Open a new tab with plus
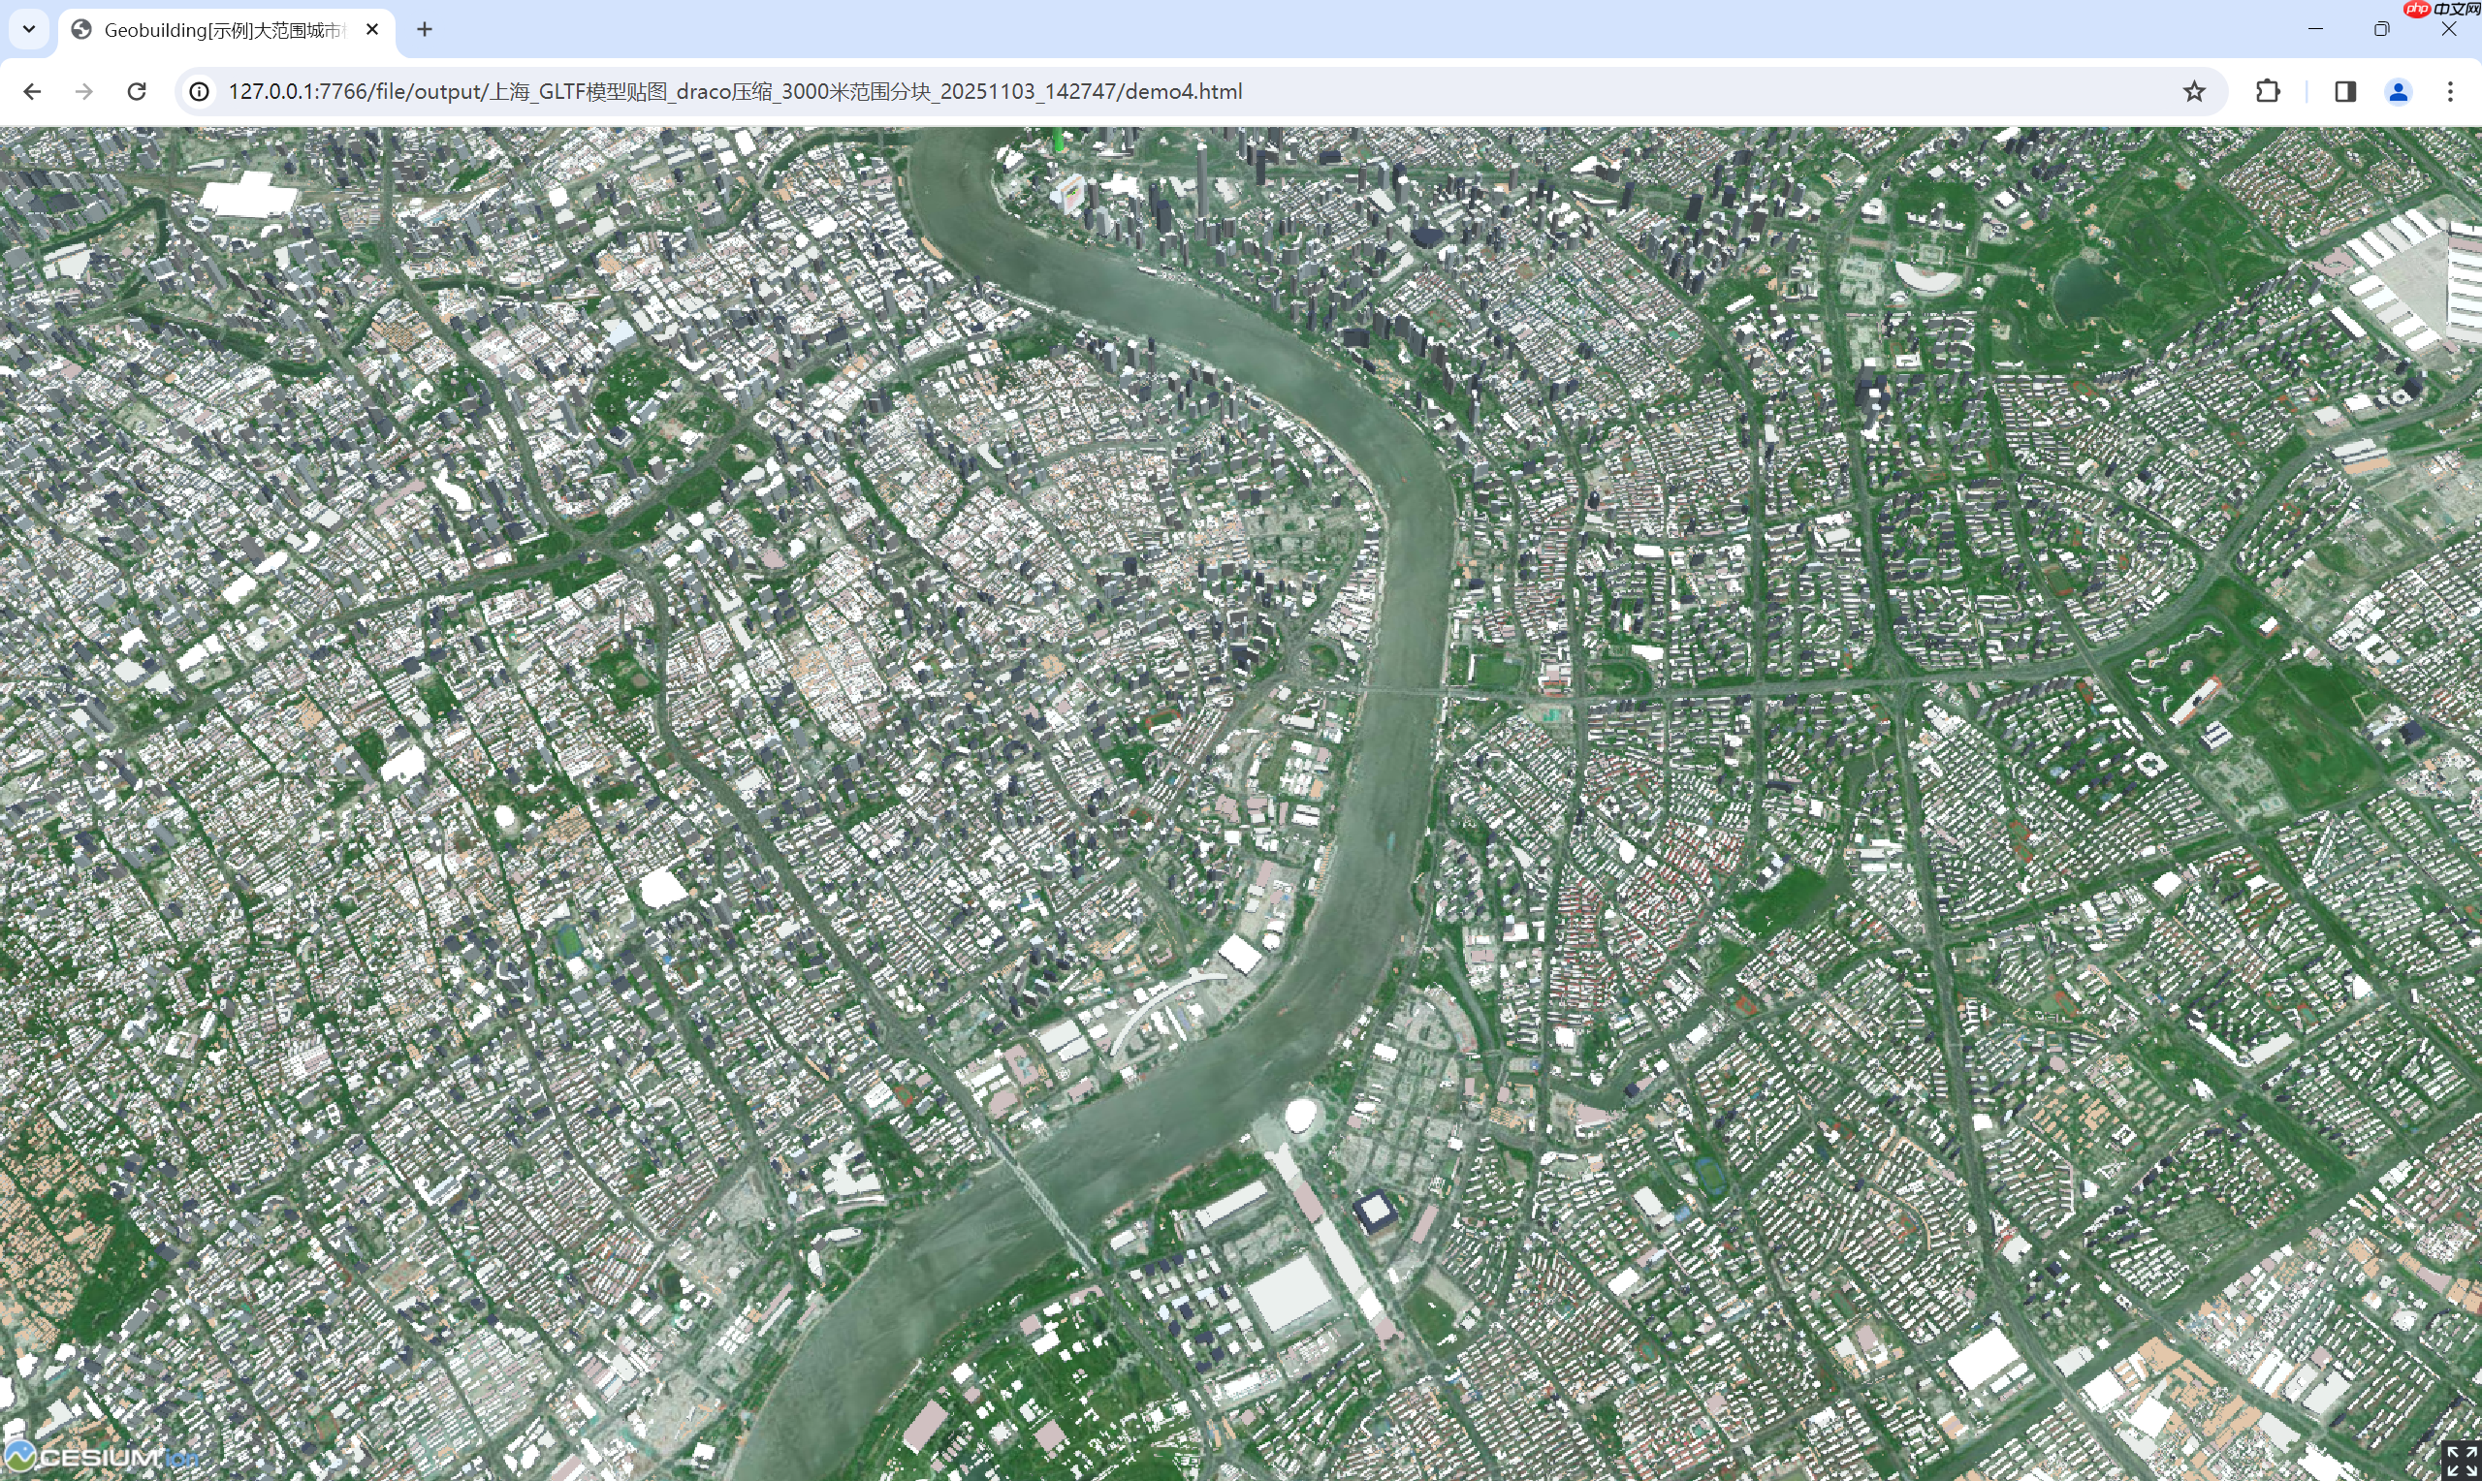The height and width of the screenshot is (1481, 2482). click(x=424, y=30)
